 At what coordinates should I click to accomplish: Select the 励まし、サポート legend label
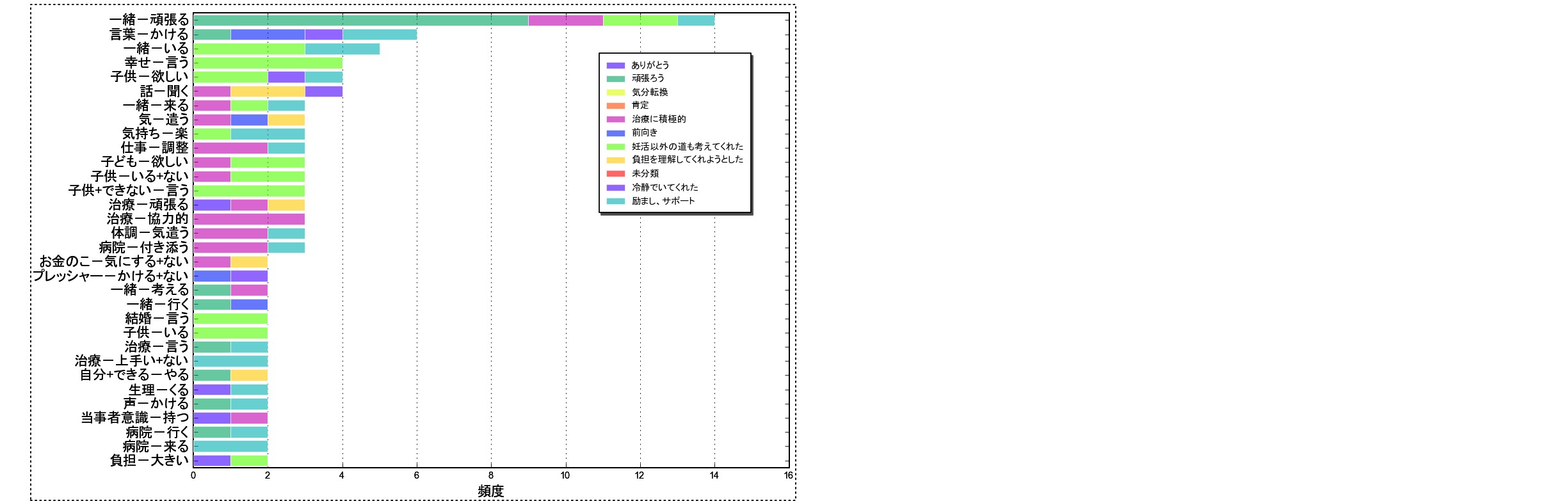[x=663, y=201]
